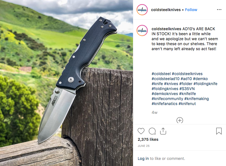Click the AD10 knife photo
This screenshot has height=166, width=226.
pyautogui.click(x=66, y=83)
